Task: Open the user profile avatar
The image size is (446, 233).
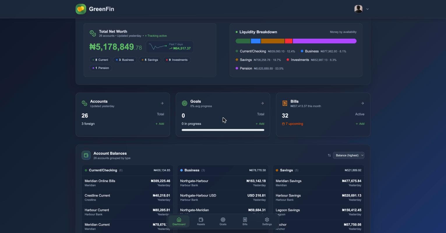Action: point(358,9)
